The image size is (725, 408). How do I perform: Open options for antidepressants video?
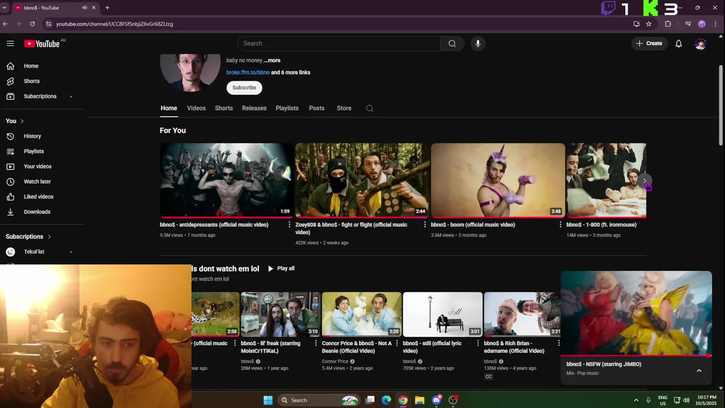tap(289, 225)
